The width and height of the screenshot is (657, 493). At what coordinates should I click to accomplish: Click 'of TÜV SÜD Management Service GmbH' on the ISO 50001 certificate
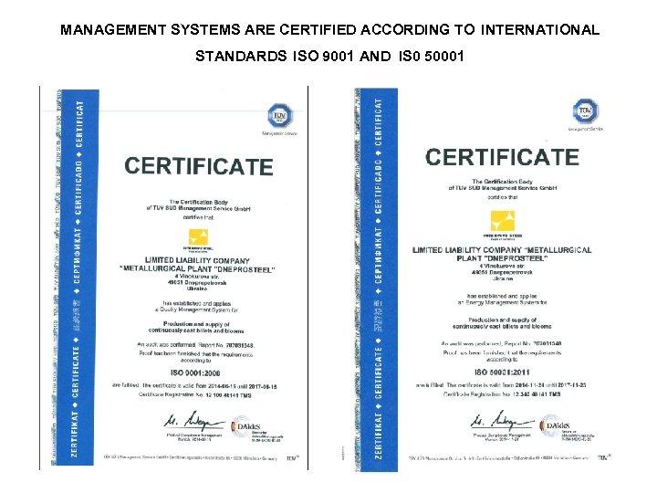coord(503,188)
